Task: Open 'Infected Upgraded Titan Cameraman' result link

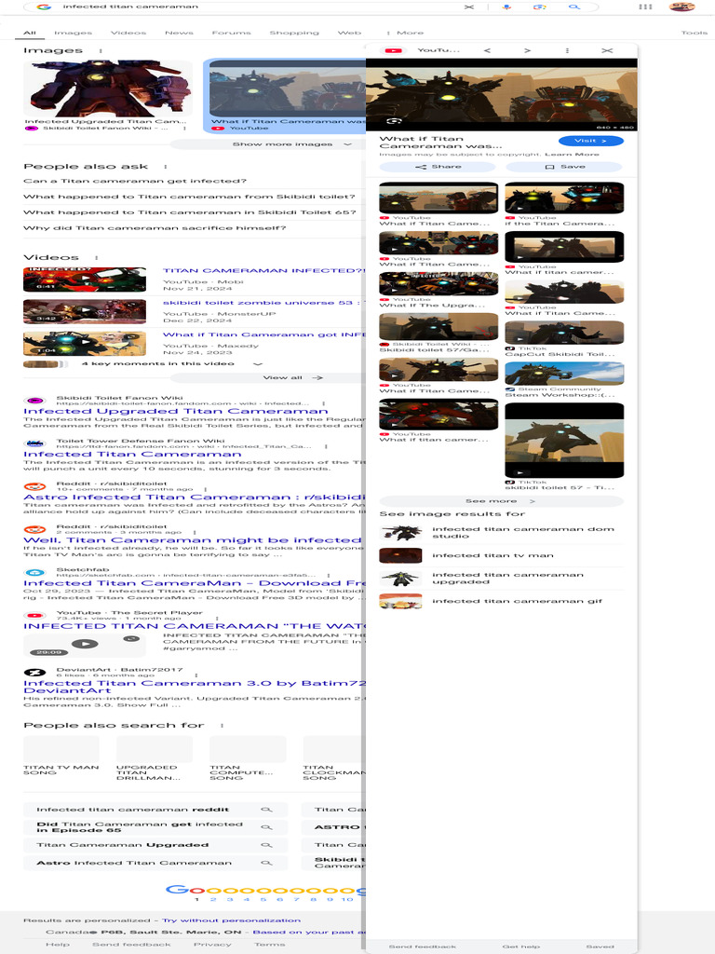Action: coord(175,411)
